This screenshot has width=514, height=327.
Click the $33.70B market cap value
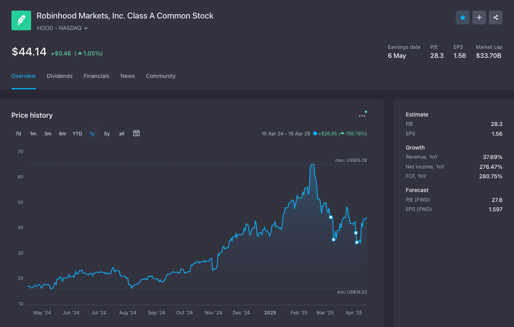(488, 55)
